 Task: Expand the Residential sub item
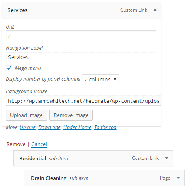167,158
